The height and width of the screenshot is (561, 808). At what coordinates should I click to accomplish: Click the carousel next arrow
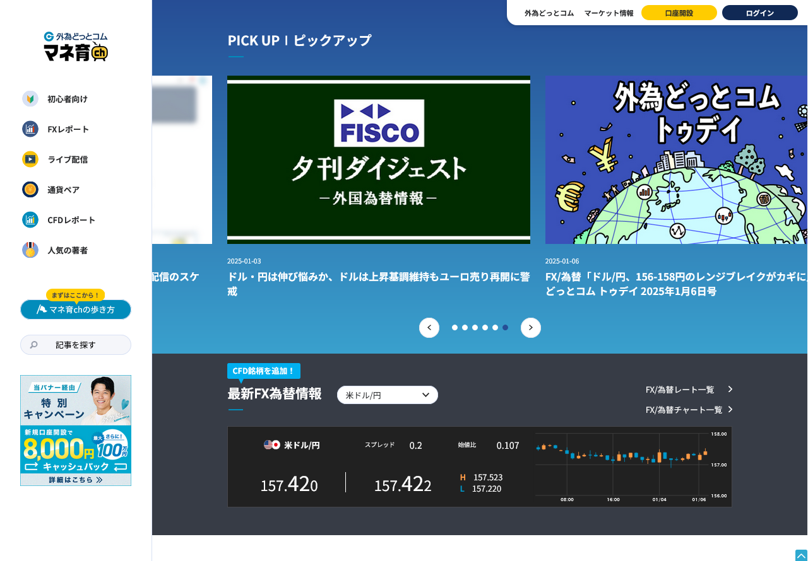[531, 328]
